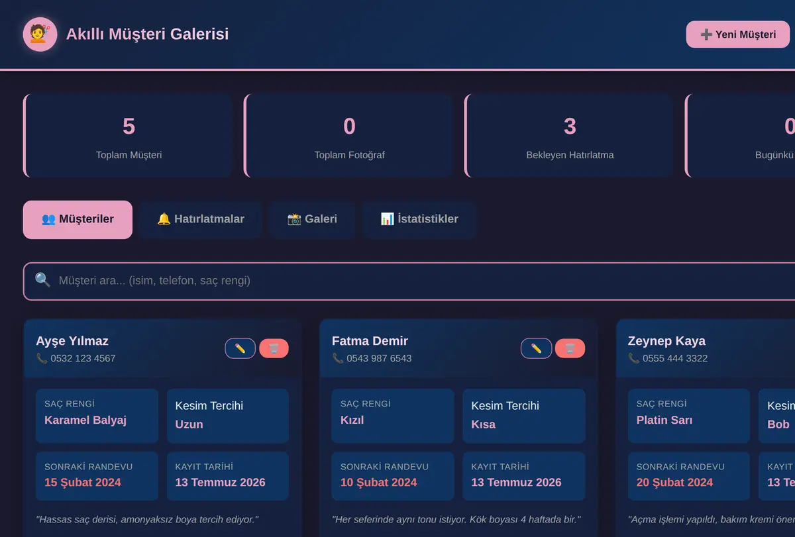View the İstatistikler tab
The image size is (795, 537).
pos(419,219)
